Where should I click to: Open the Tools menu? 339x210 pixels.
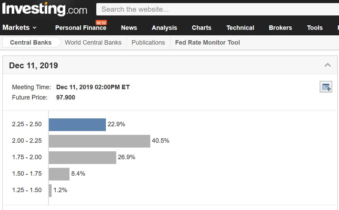tap(315, 28)
